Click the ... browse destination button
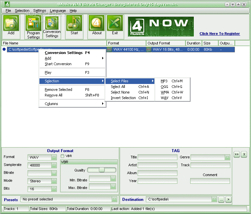Screen dimensions: 251x214 (221, 200)
